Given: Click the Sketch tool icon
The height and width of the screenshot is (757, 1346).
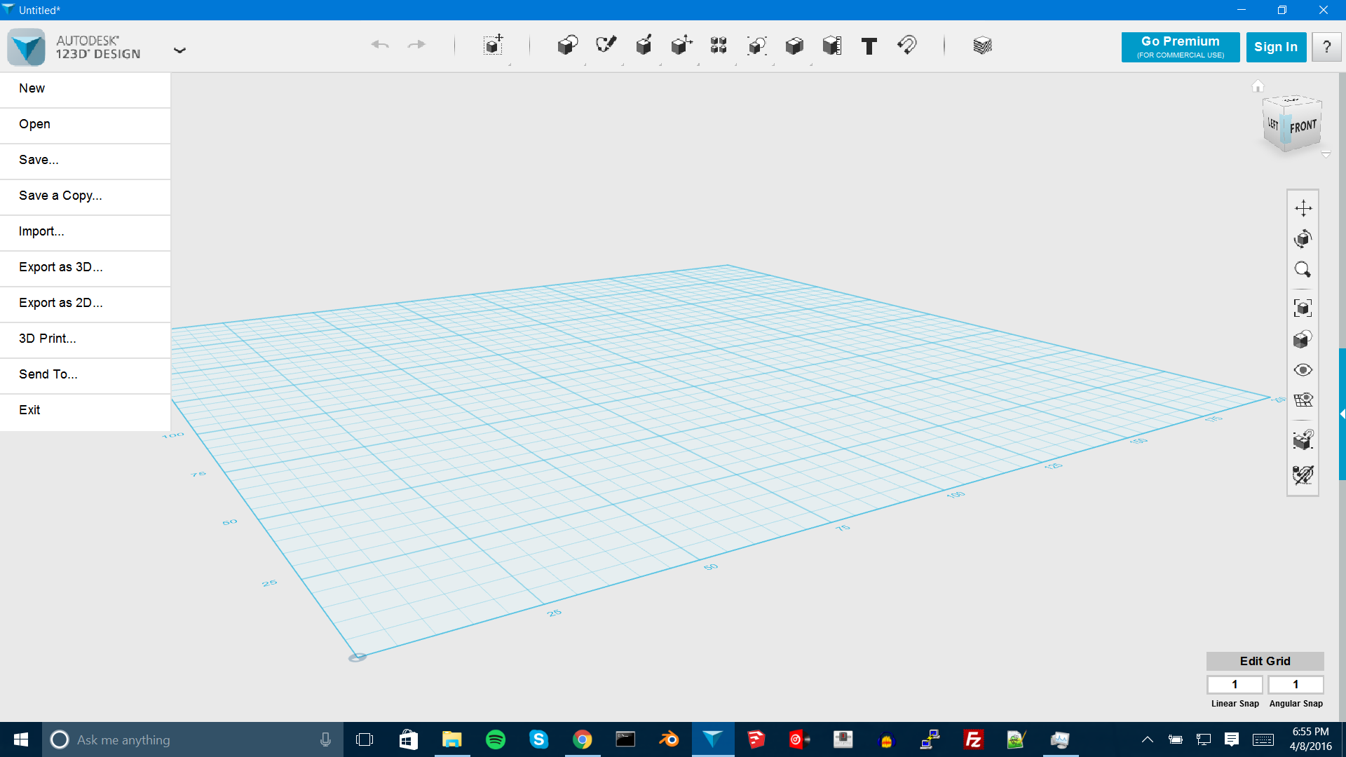Looking at the screenshot, I should click(604, 44).
